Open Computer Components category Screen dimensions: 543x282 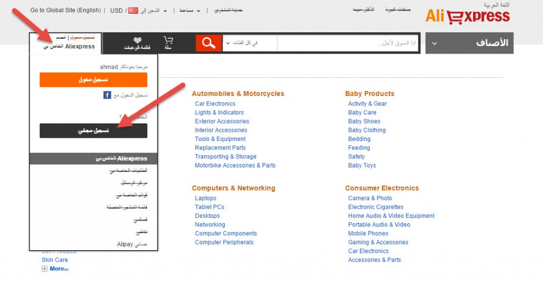(x=226, y=234)
